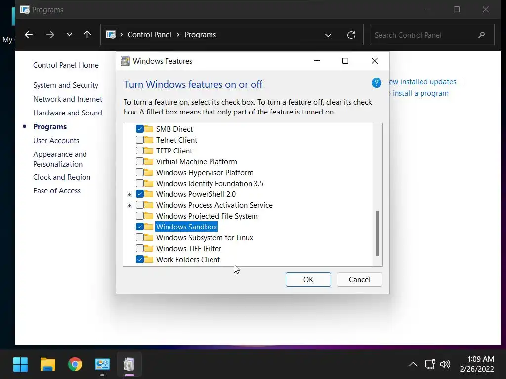Select Virtual Machine Platform label

pos(197,161)
